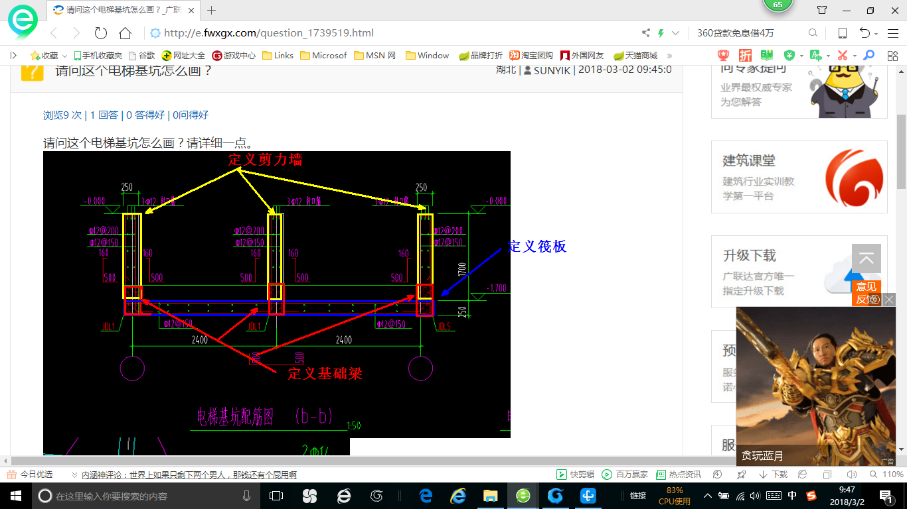Open the mobile phone view icon
The width and height of the screenshot is (907, 509).
[x=842, y=33]
